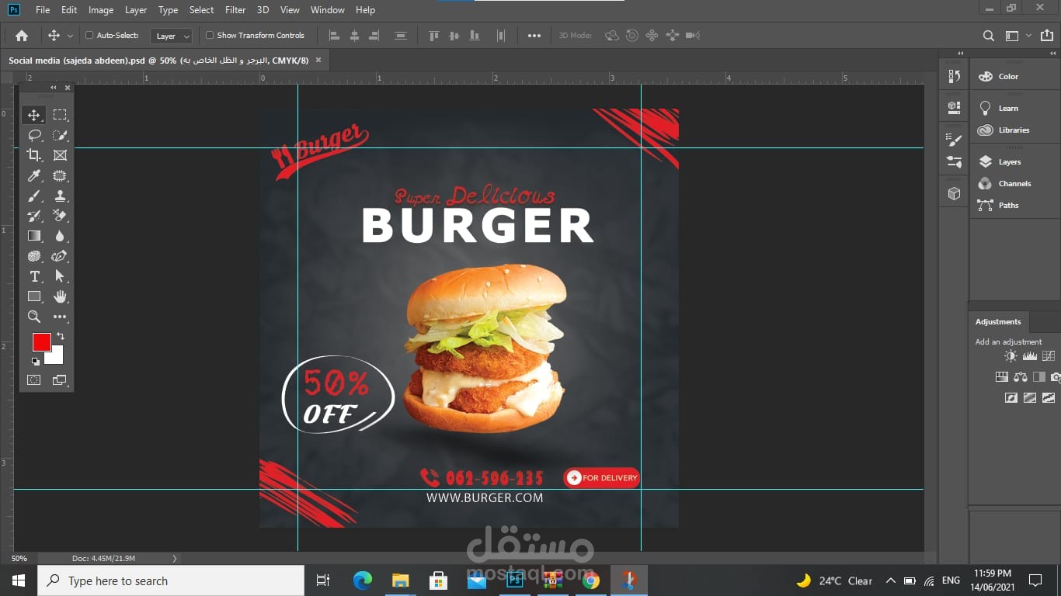Screen dimensions: 1061x596
Task: Select the Pen tool
Action: pos(60,256)
